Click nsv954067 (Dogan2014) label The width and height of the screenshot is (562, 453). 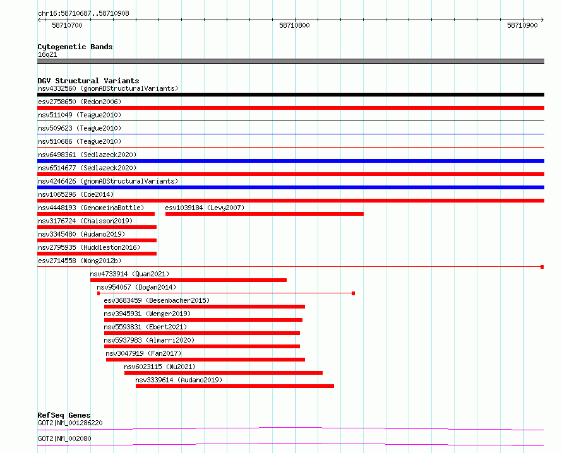click(x=136, y=287)
